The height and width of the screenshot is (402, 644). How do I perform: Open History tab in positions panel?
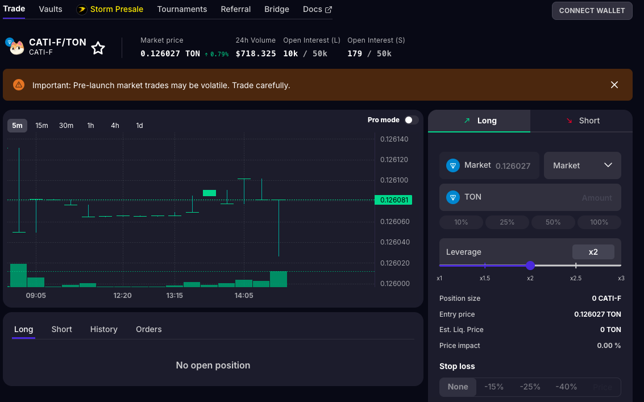(104, 329)
